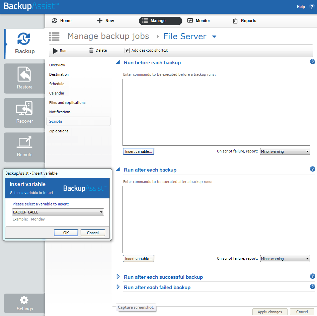This screenshot has height=316, width=317.
Task: Expand Run after each failed backup
Action: click(x=118, y=287)
